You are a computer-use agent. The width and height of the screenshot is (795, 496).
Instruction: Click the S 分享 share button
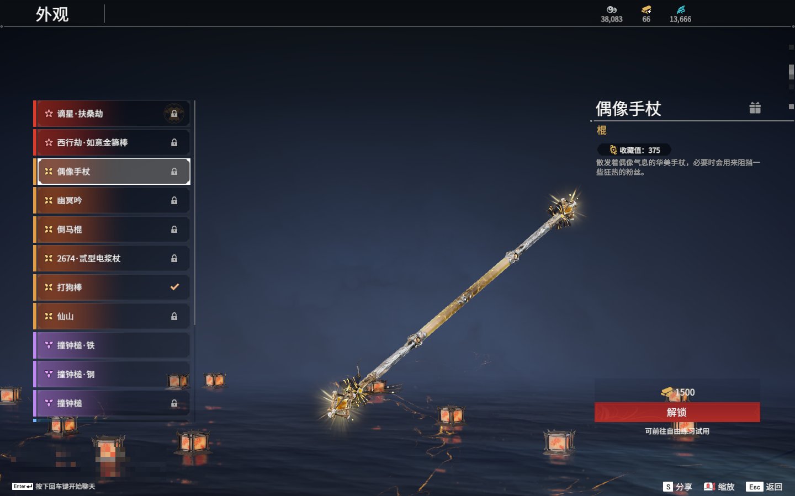[x=677, y=487]
